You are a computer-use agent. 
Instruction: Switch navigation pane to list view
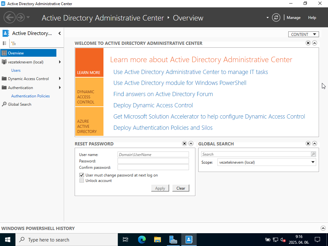tap(4, 43)
